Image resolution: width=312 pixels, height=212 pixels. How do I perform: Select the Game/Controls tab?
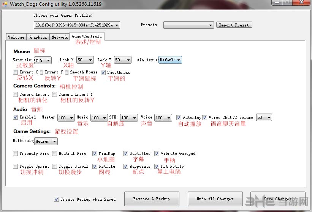point(87,37)
